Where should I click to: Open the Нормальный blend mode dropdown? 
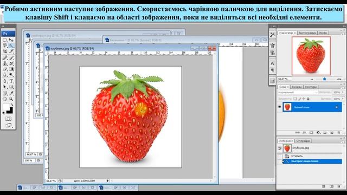298,93
